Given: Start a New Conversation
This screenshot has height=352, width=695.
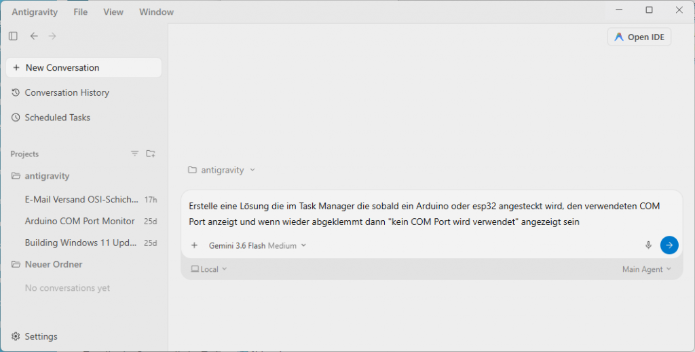Looking at the screenshot, I should tap(83, 67).
